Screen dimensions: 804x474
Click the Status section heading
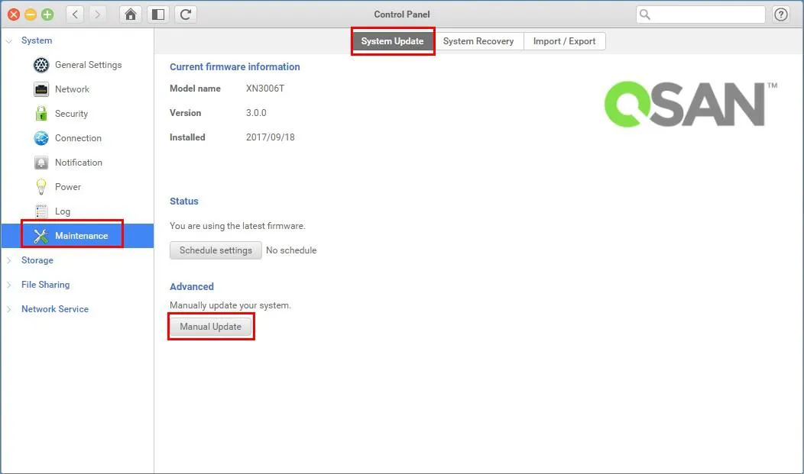[184, 202]
